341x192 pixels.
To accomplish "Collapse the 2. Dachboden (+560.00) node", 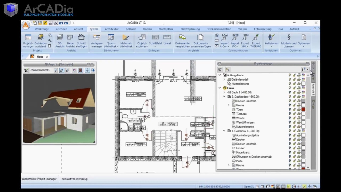I will [224, 97].
